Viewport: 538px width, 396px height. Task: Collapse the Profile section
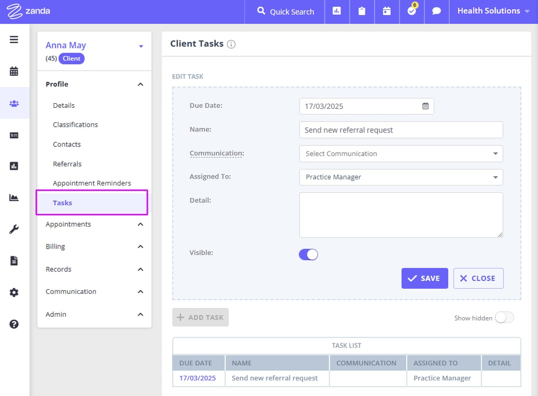(x=140, y=84)
